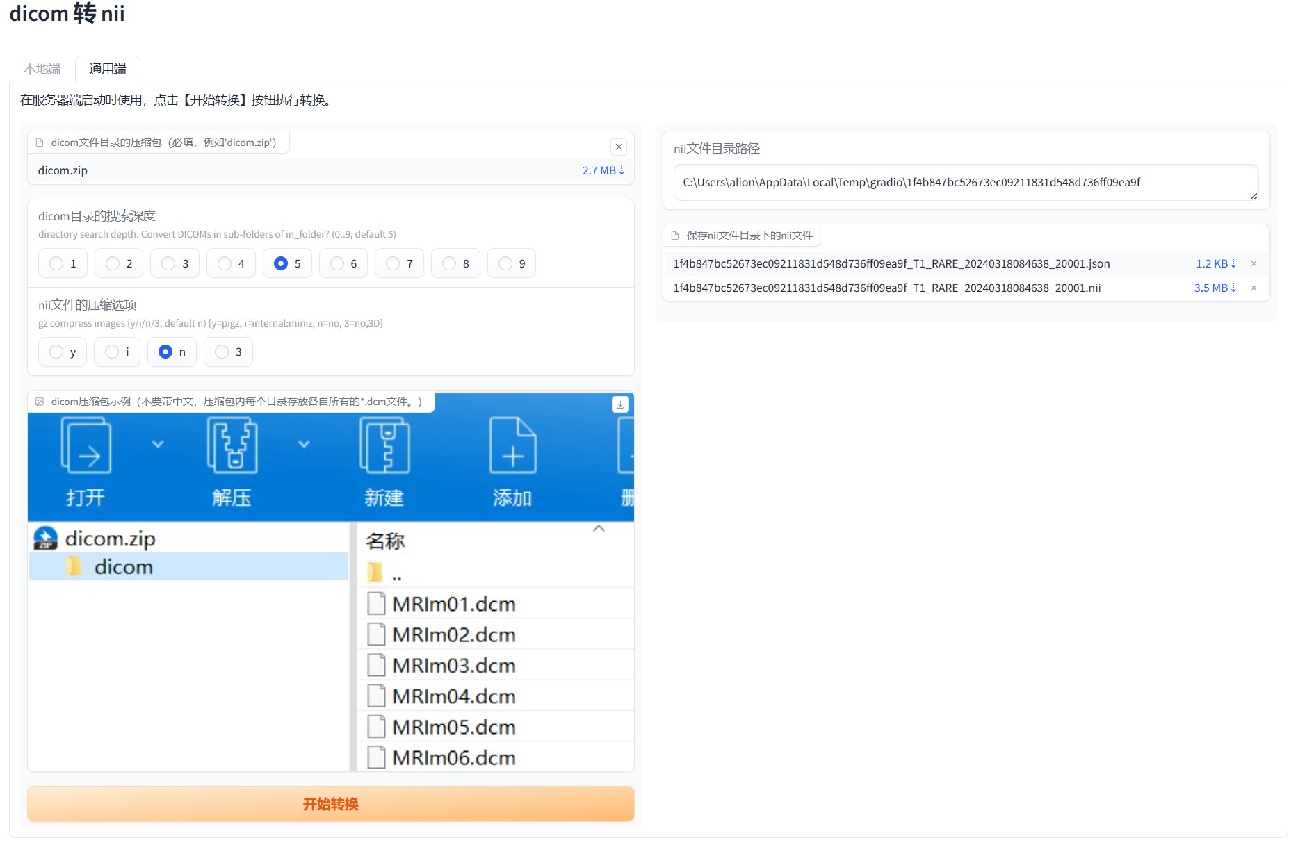Collapse the 名称 column header chevron

pyautogui.click(x=599, y=529)
